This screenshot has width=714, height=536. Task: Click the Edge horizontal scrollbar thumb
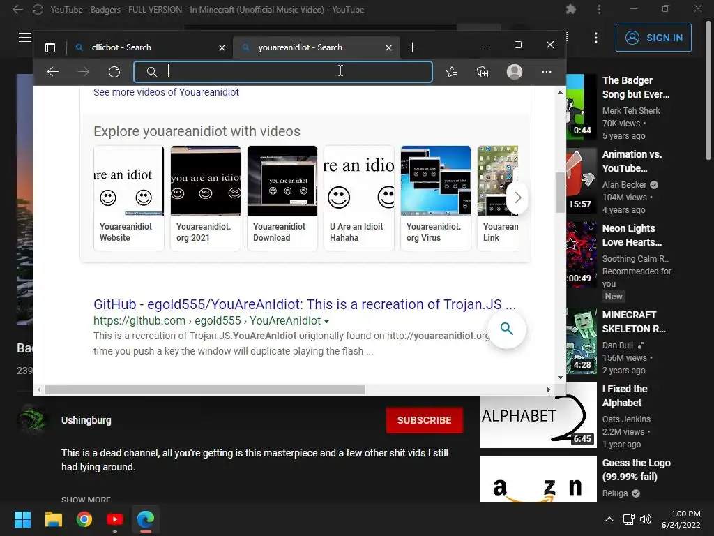click(205, 389)
